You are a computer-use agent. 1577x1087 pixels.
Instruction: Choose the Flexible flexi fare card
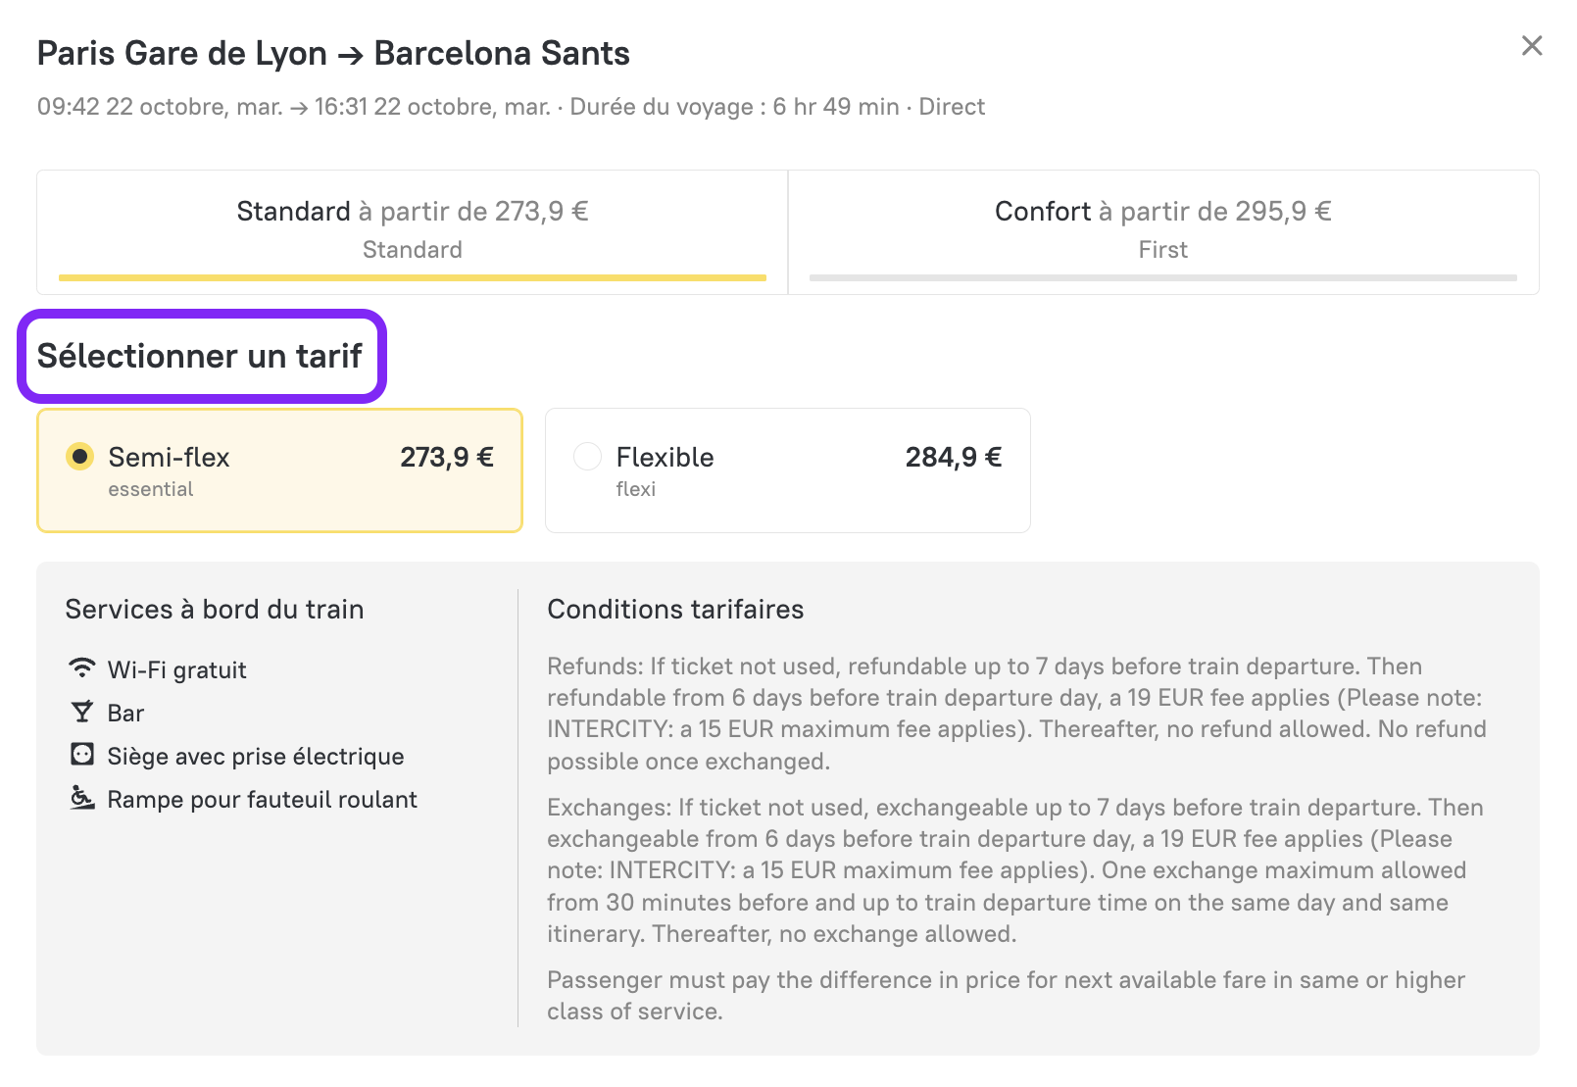pos(787,471)
